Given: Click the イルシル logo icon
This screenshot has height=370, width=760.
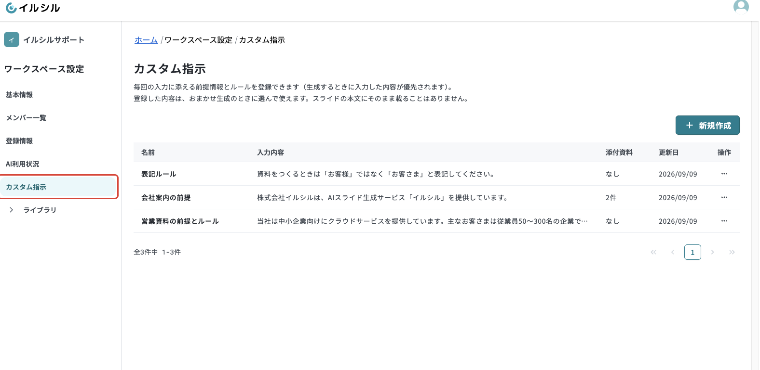Looking at the screenshot, I should click(11, 8).
